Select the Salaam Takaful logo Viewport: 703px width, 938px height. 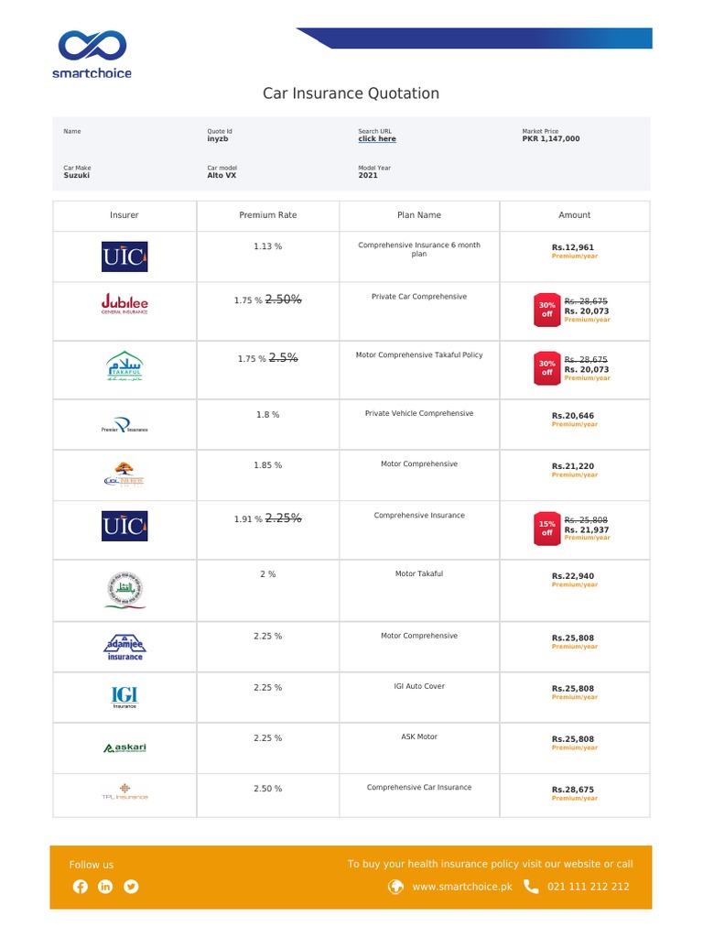pyautogui.click(x=124, y=370)
